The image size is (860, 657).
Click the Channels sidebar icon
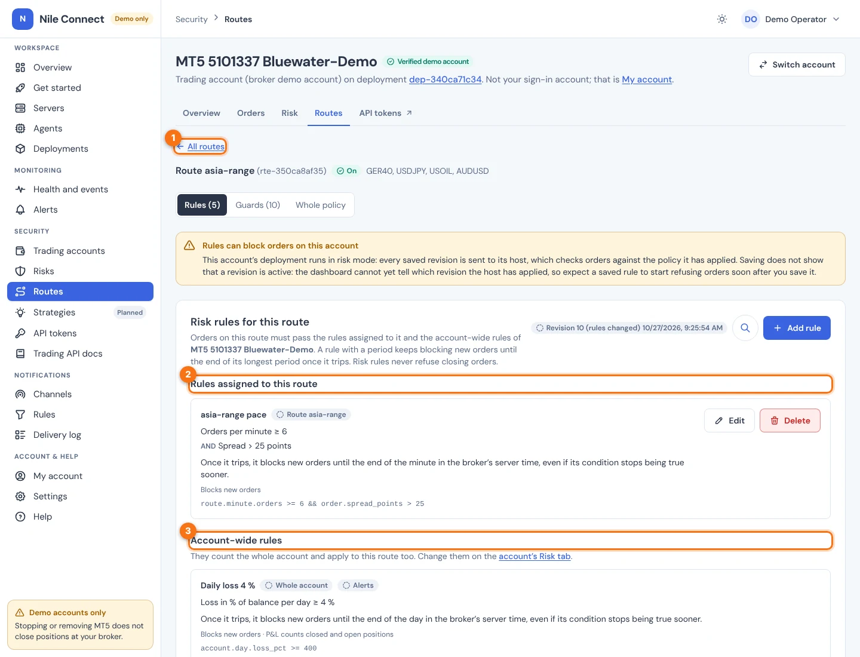click(x=20, y=394)
